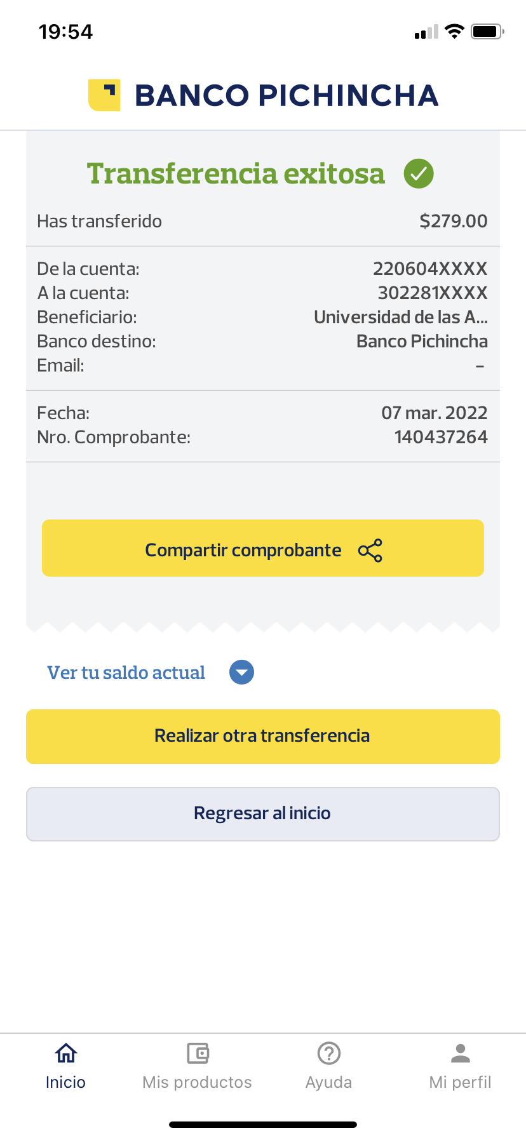The image size is (526, 1138).
Task: Tap the Wi-Fi status icon
Action: pyautogui.click(x=454, y=32)
